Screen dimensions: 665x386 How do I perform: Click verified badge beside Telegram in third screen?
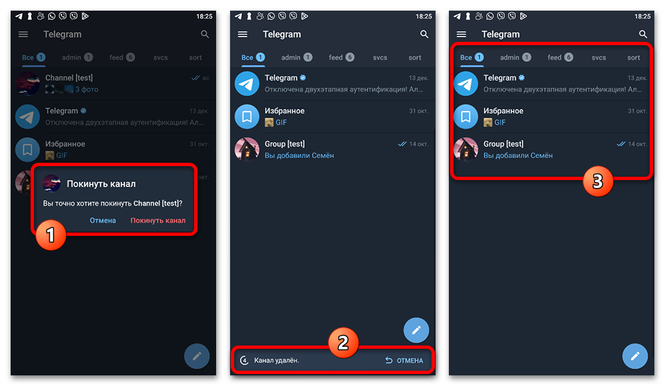521,78
